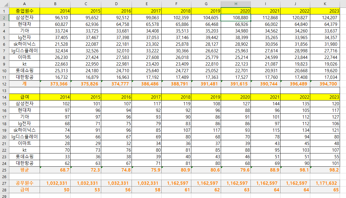Select column D header
Viewport: 346px width, 198px height.
coord(116,4)
